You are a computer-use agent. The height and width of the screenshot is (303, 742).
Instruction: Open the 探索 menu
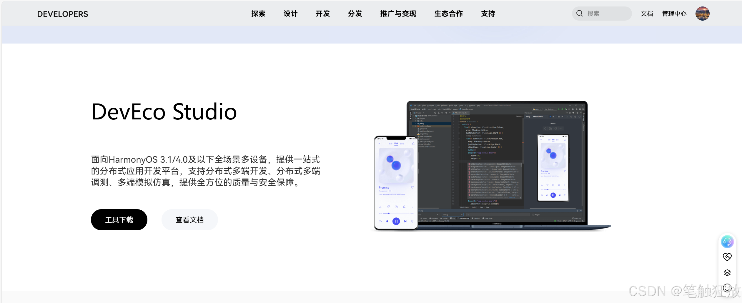click(258, 14)
